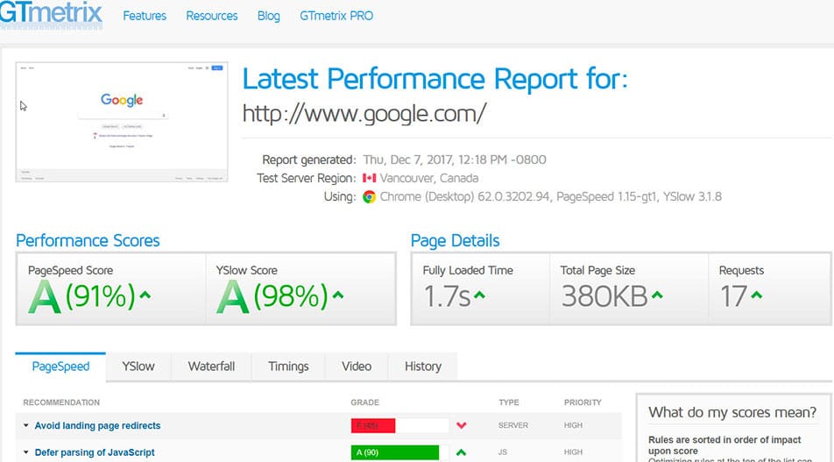This screenshot has width=834, height=462.
Task: Expand the Defer parsing of JavaScript triangle
Action: point(26,453)
